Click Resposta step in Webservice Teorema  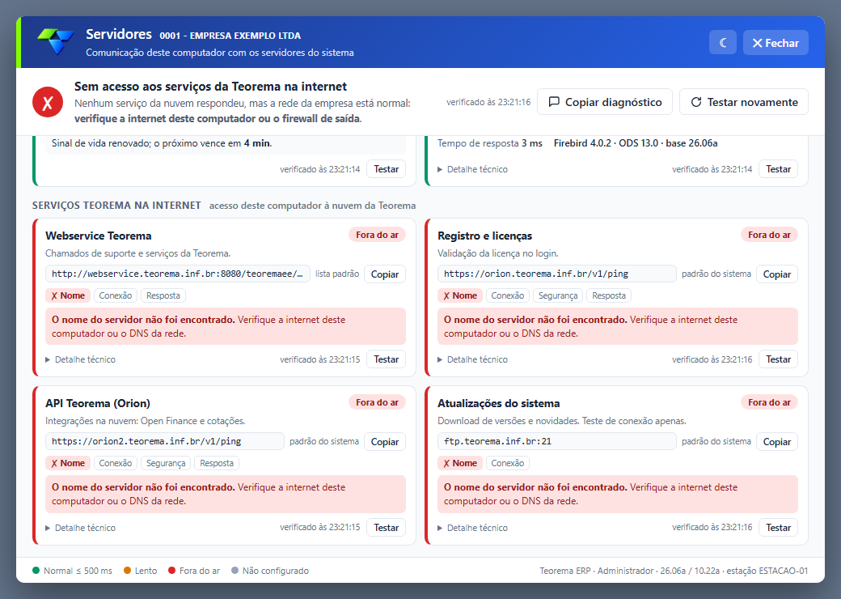point(163,295)
